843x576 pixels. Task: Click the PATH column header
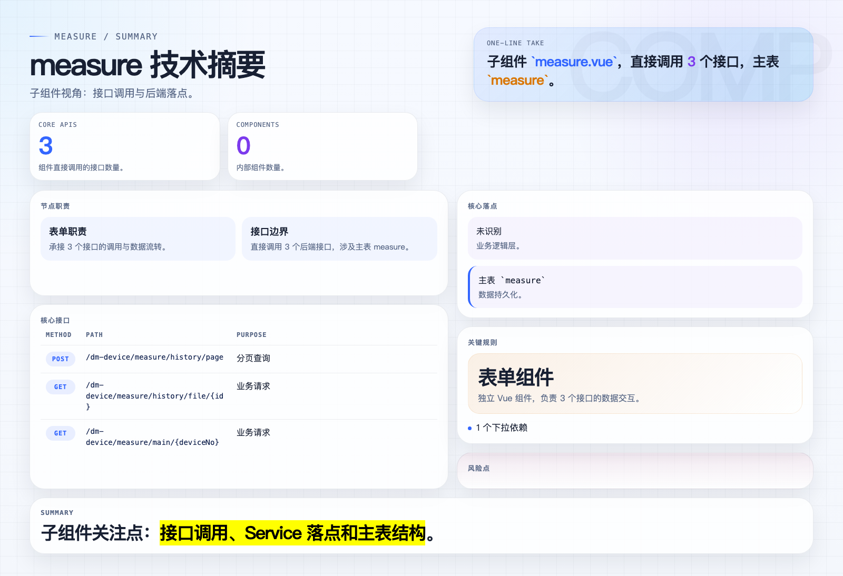(94, 335)
